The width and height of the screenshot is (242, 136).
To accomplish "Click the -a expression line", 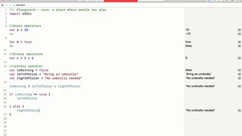I will click(11, 34).
